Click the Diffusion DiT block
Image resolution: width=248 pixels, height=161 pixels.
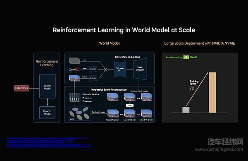[120, 70]
